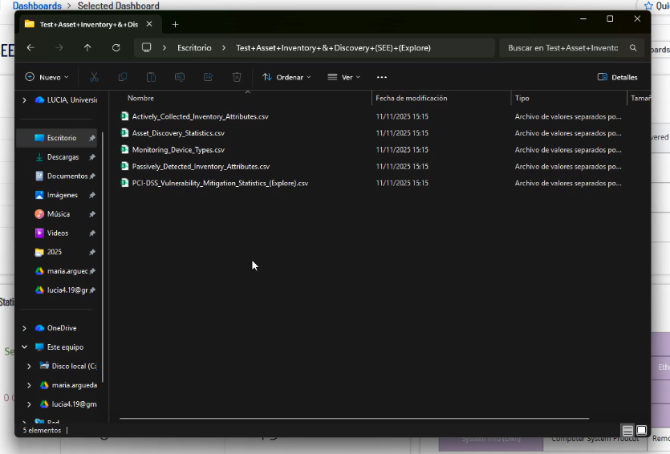670x454 pixels.
Task: Select Asset_Discovery_Statistics.csv file
Action: (178, 133)
